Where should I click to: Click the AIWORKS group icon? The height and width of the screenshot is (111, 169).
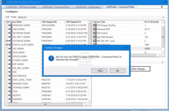tap(10, 99)
